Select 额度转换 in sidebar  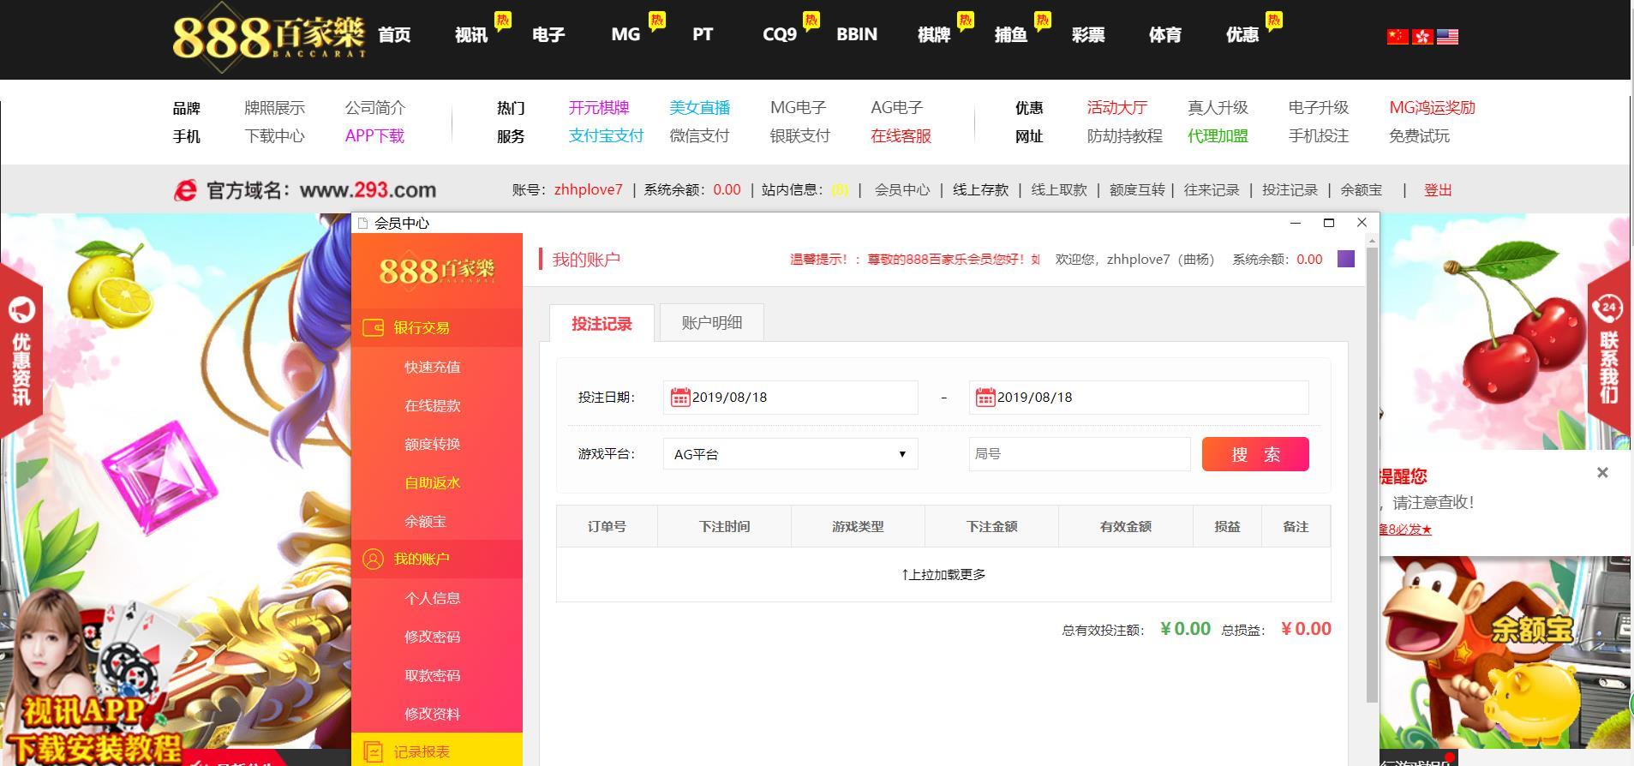tap(432, 444)
